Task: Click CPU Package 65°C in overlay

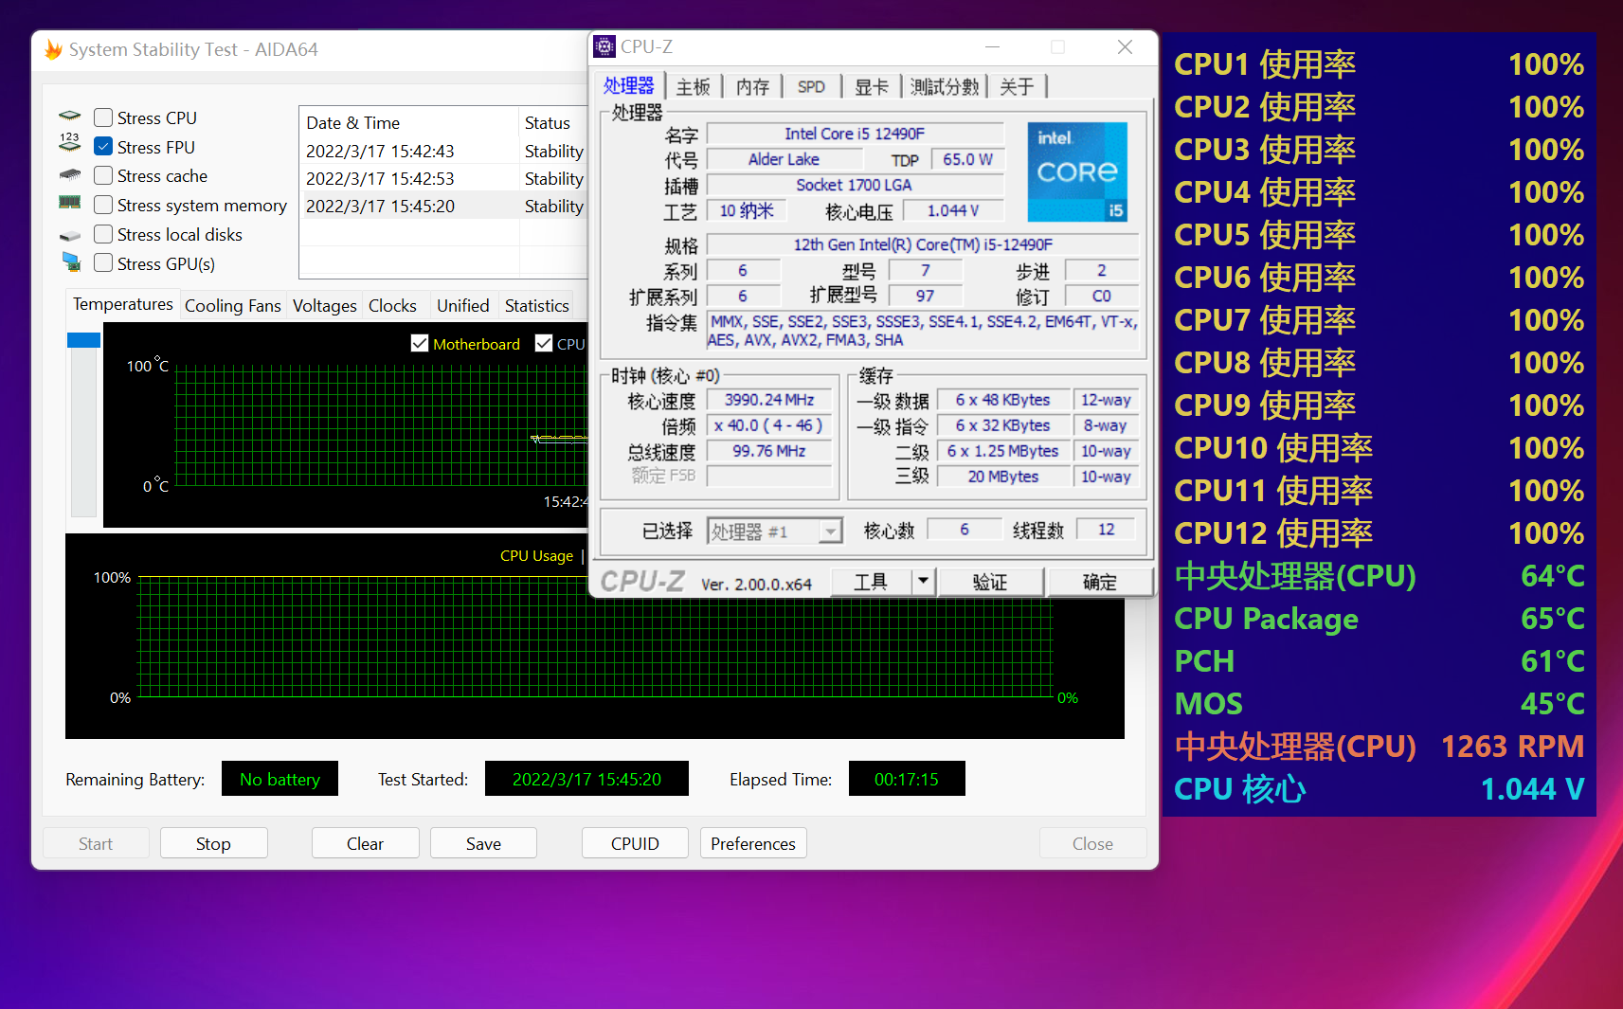Action: tap(1379, 619)
